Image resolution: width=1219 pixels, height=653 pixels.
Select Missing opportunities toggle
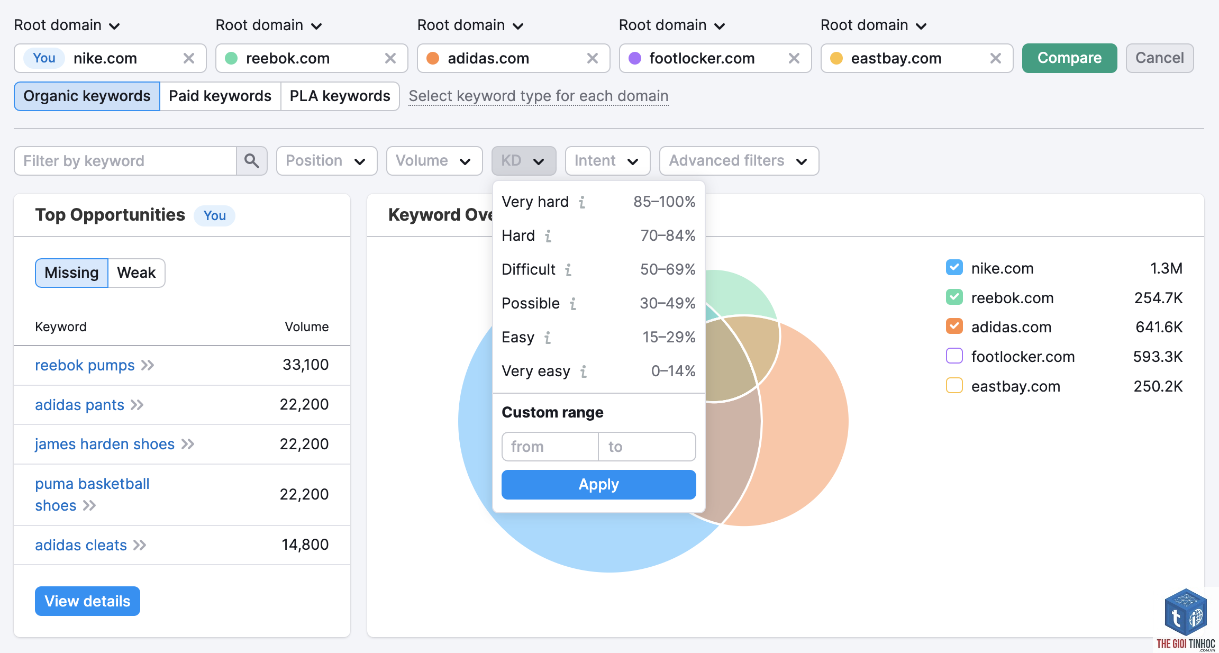(x=72, y=273)
